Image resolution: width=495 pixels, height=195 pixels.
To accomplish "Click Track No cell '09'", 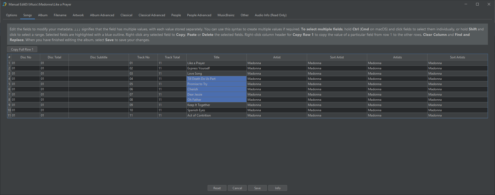I will point(143,105).
